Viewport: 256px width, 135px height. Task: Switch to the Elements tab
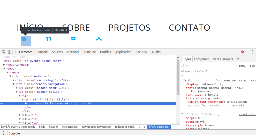point(26,52)
